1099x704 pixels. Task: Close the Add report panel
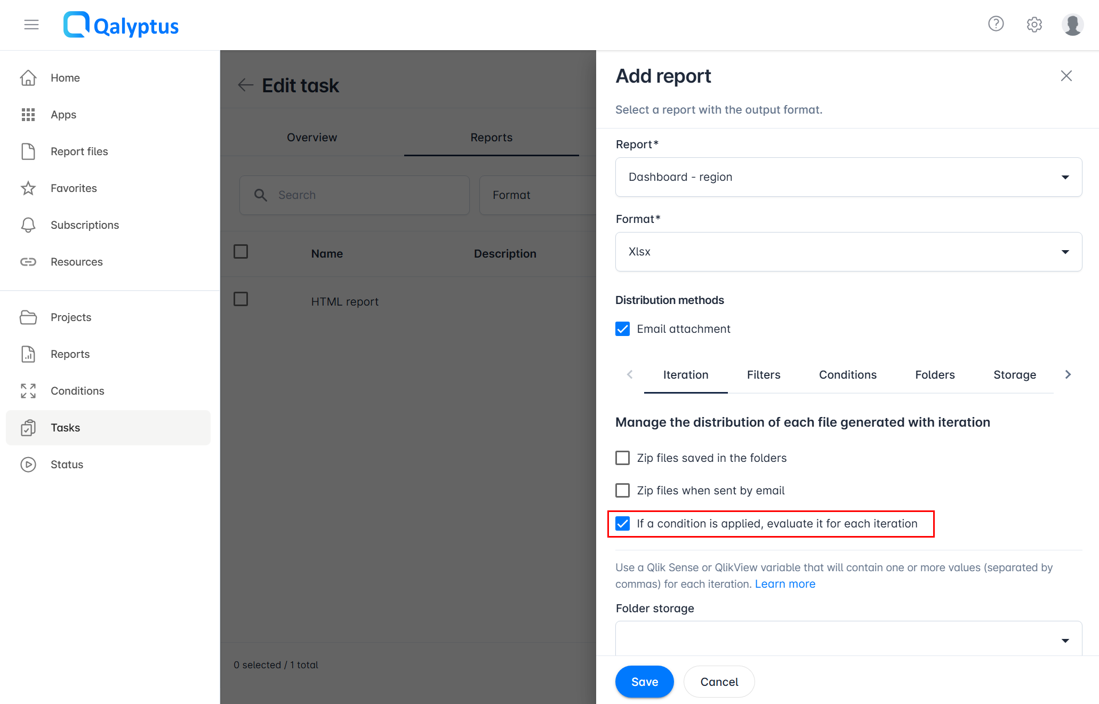pyautogui.click(x=1066, y=76)
